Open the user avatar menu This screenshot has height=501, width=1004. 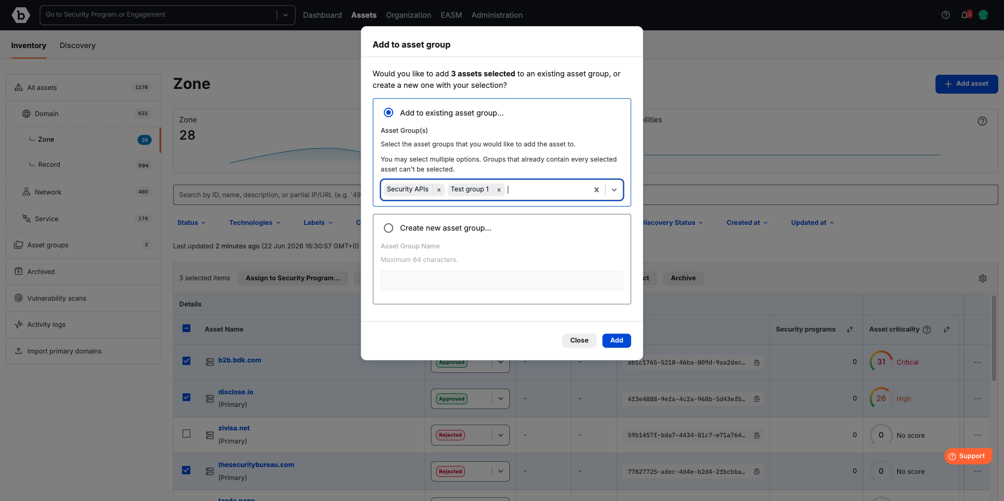click(x=983, y=15)
